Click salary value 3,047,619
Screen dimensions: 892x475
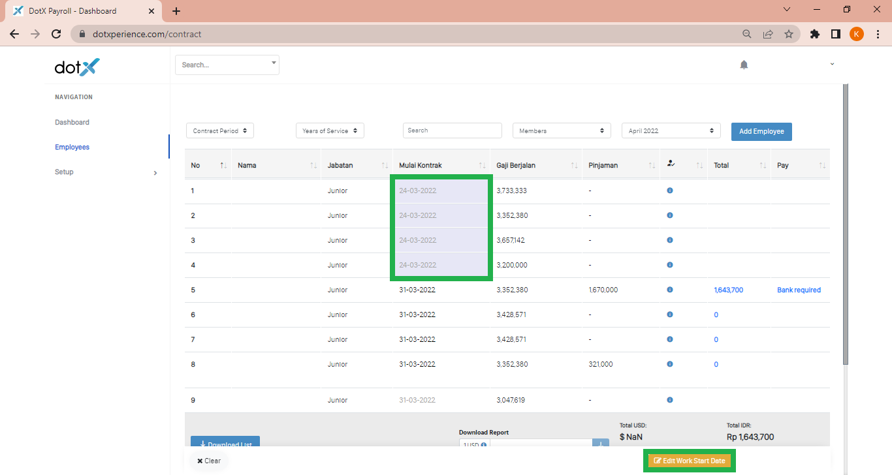511,400
